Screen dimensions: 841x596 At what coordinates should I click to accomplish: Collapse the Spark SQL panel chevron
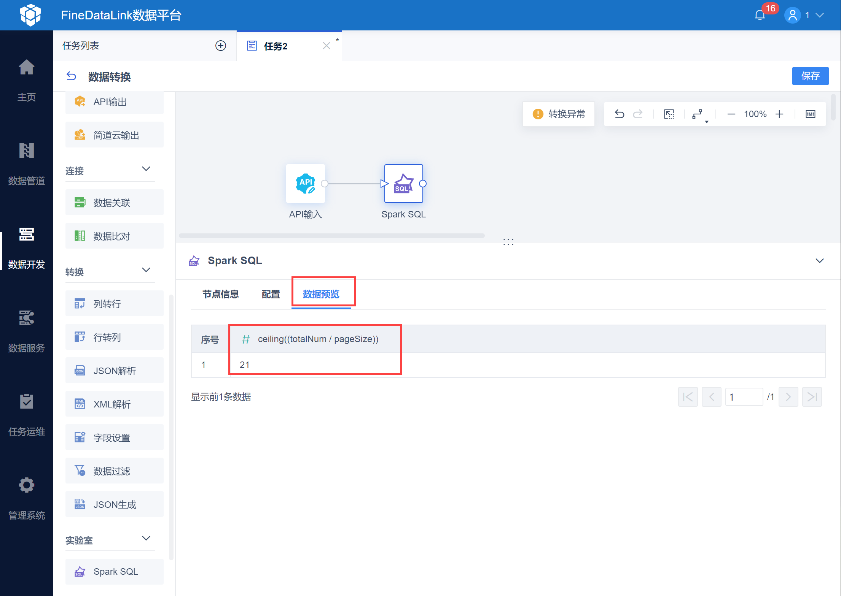pos(819,261)
